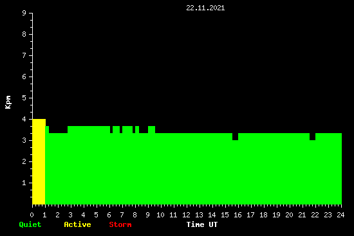Click the dip in green bars near hour 16
The width and height of the screenshot is (354, 236).
[235, 137]
